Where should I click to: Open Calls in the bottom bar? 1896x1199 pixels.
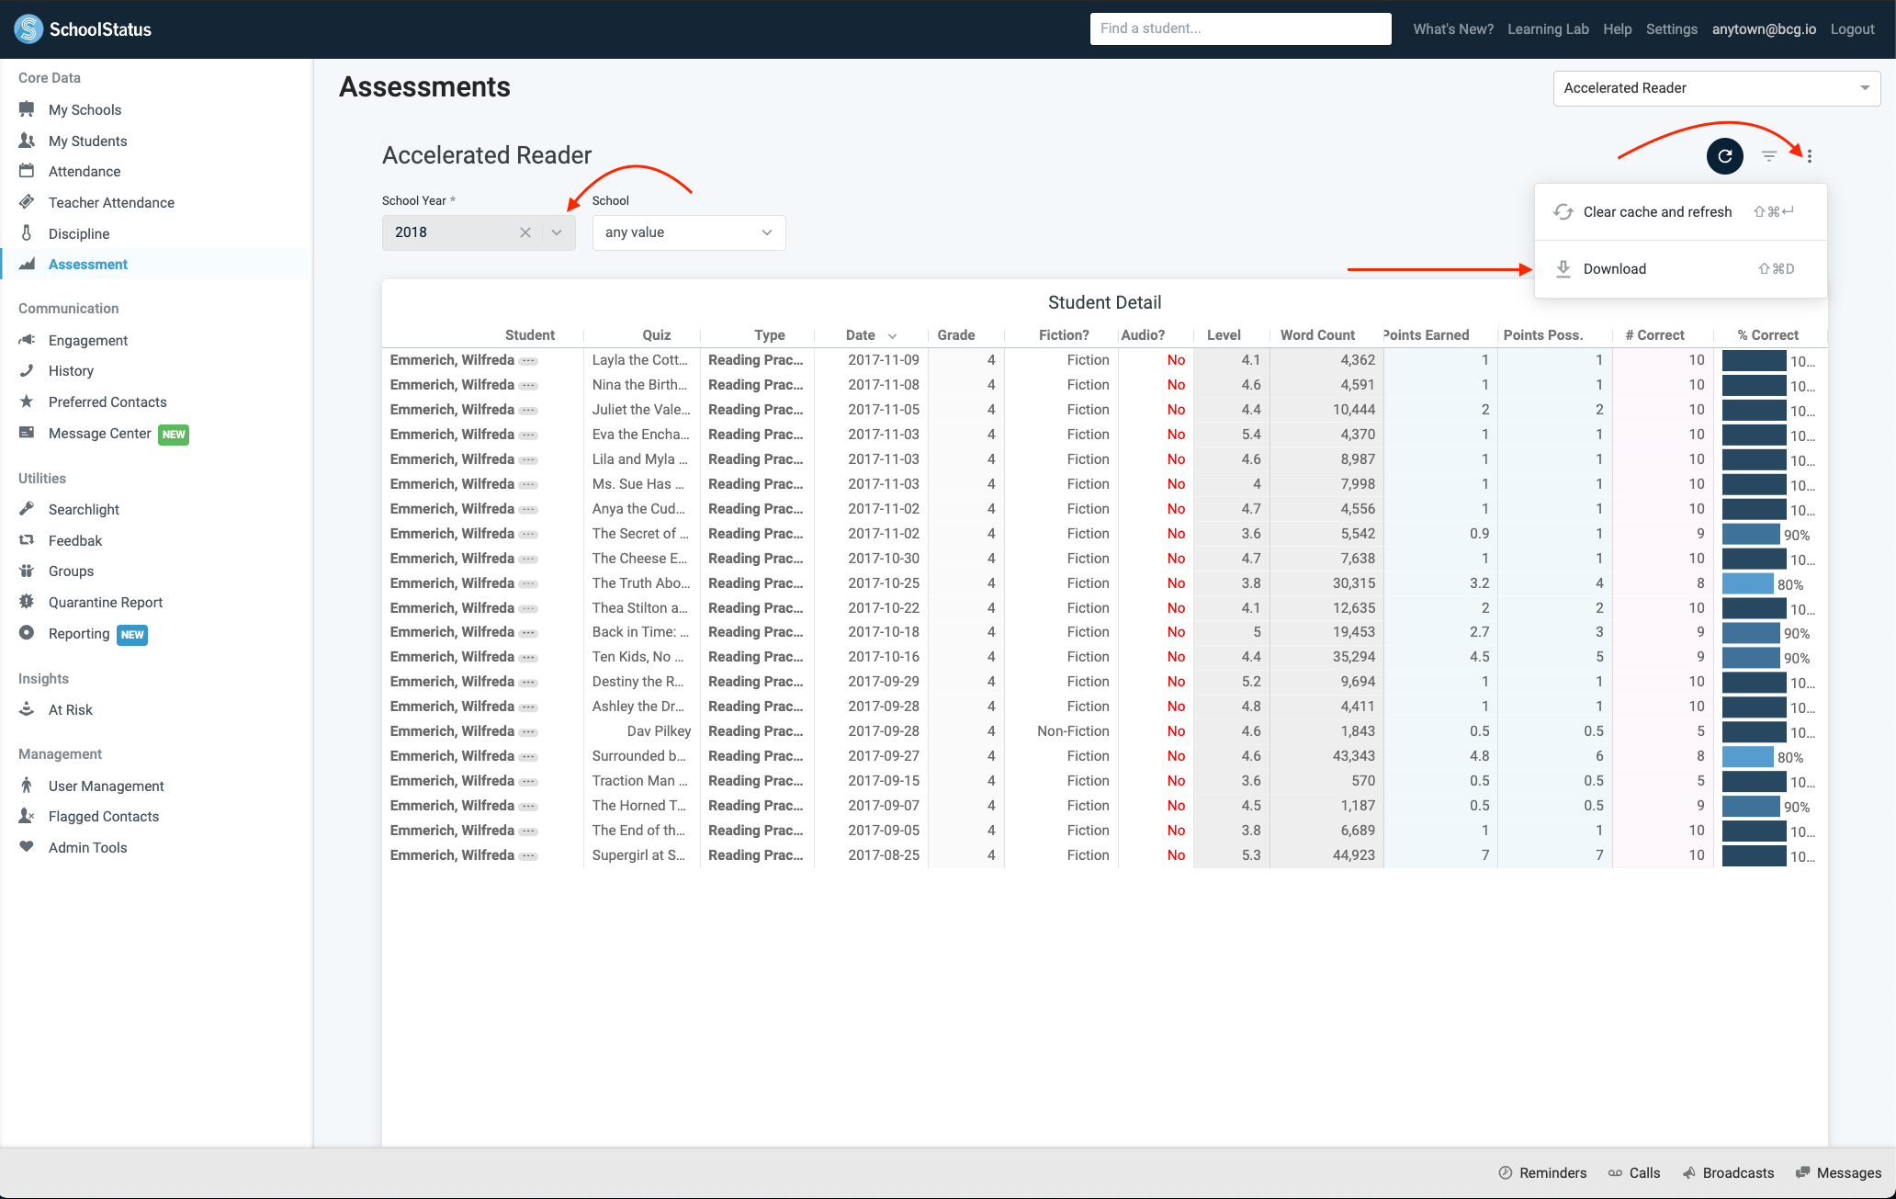point(1634,1172)
